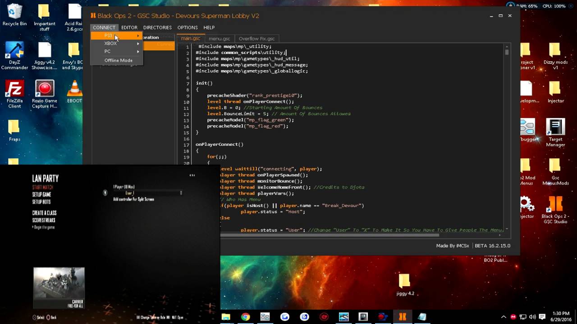
Task: Click the init() function line
Action: tap(204, 83)
